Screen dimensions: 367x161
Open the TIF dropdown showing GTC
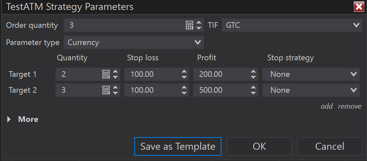(292, 25)
